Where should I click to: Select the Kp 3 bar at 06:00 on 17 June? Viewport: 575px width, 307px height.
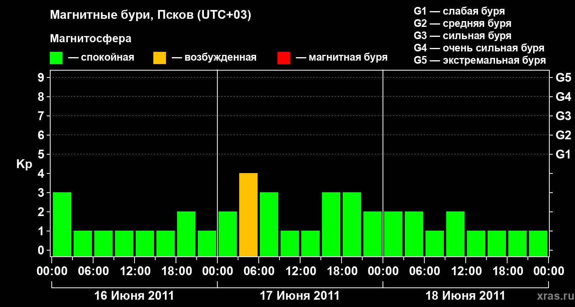269,224
